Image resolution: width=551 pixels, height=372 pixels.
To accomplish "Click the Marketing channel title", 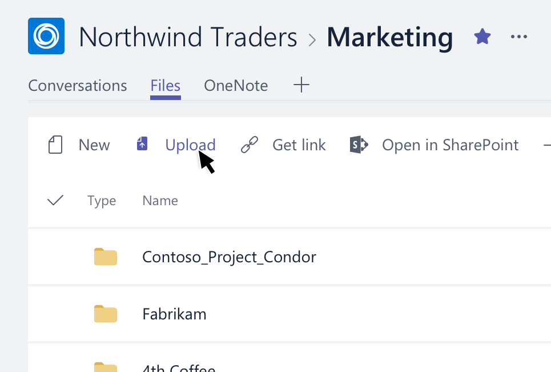I will click(390, 38).
